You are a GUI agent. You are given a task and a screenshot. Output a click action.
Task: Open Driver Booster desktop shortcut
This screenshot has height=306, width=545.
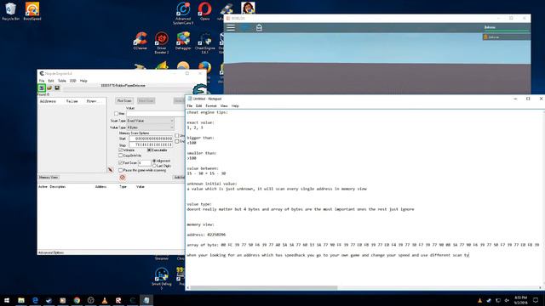tap(162, 42)
